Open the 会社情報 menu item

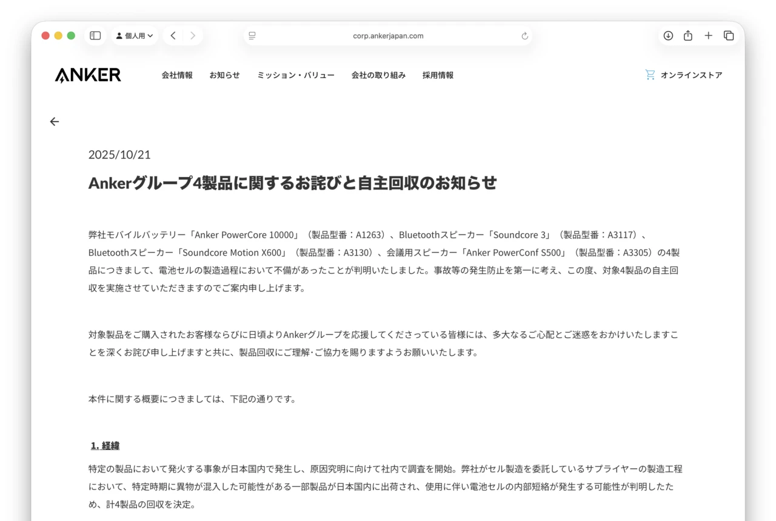(177, 75)
